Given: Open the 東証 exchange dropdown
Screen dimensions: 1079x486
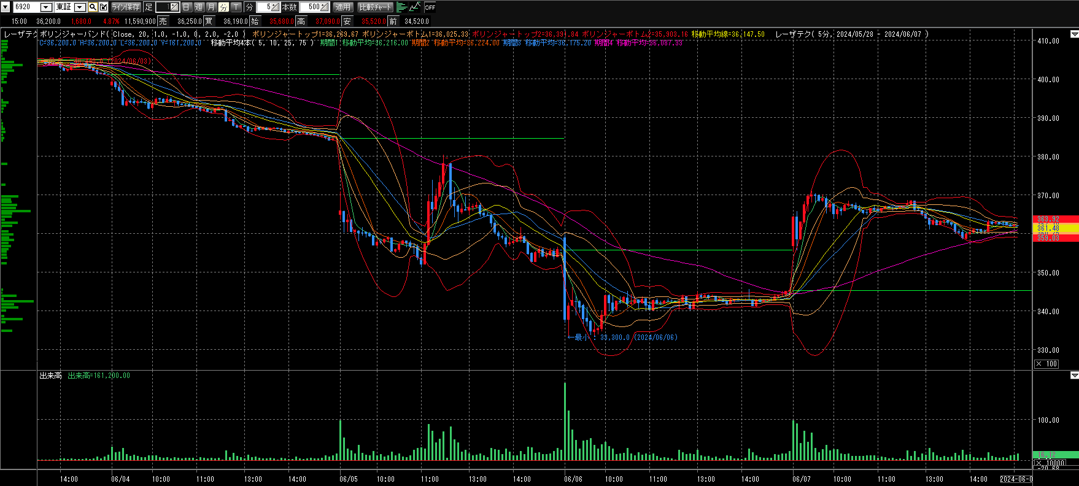Looking at the screenshot, I should pyautogui.click(x=80, y=7).
